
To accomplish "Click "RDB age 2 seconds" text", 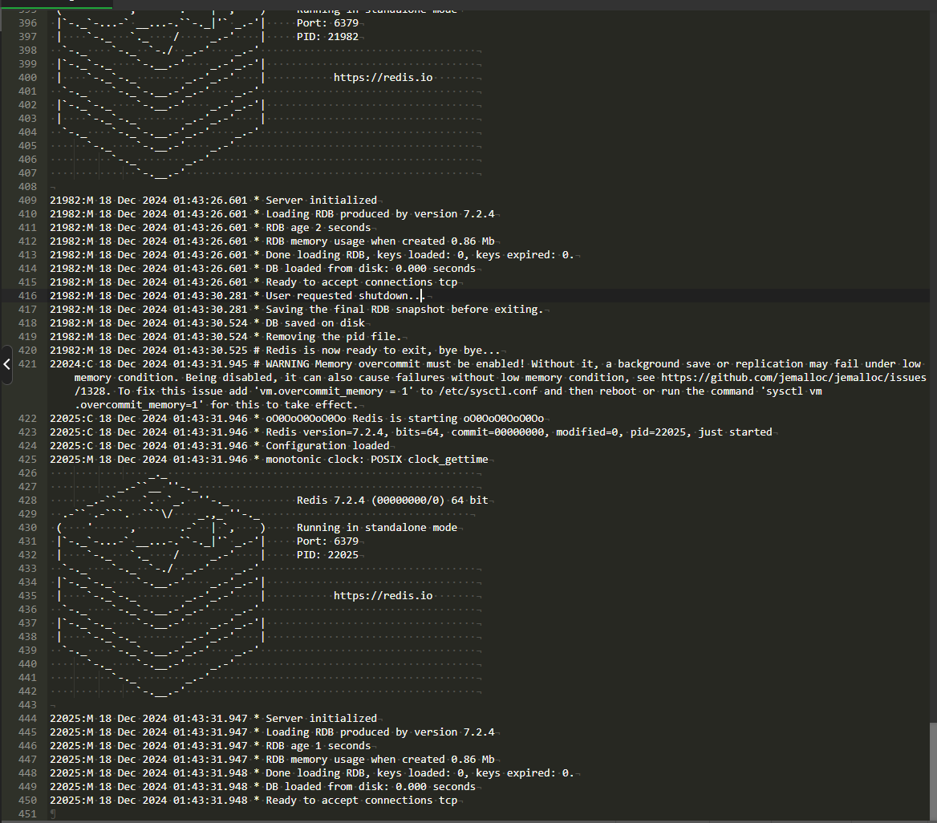I will [x=318, y=228].
